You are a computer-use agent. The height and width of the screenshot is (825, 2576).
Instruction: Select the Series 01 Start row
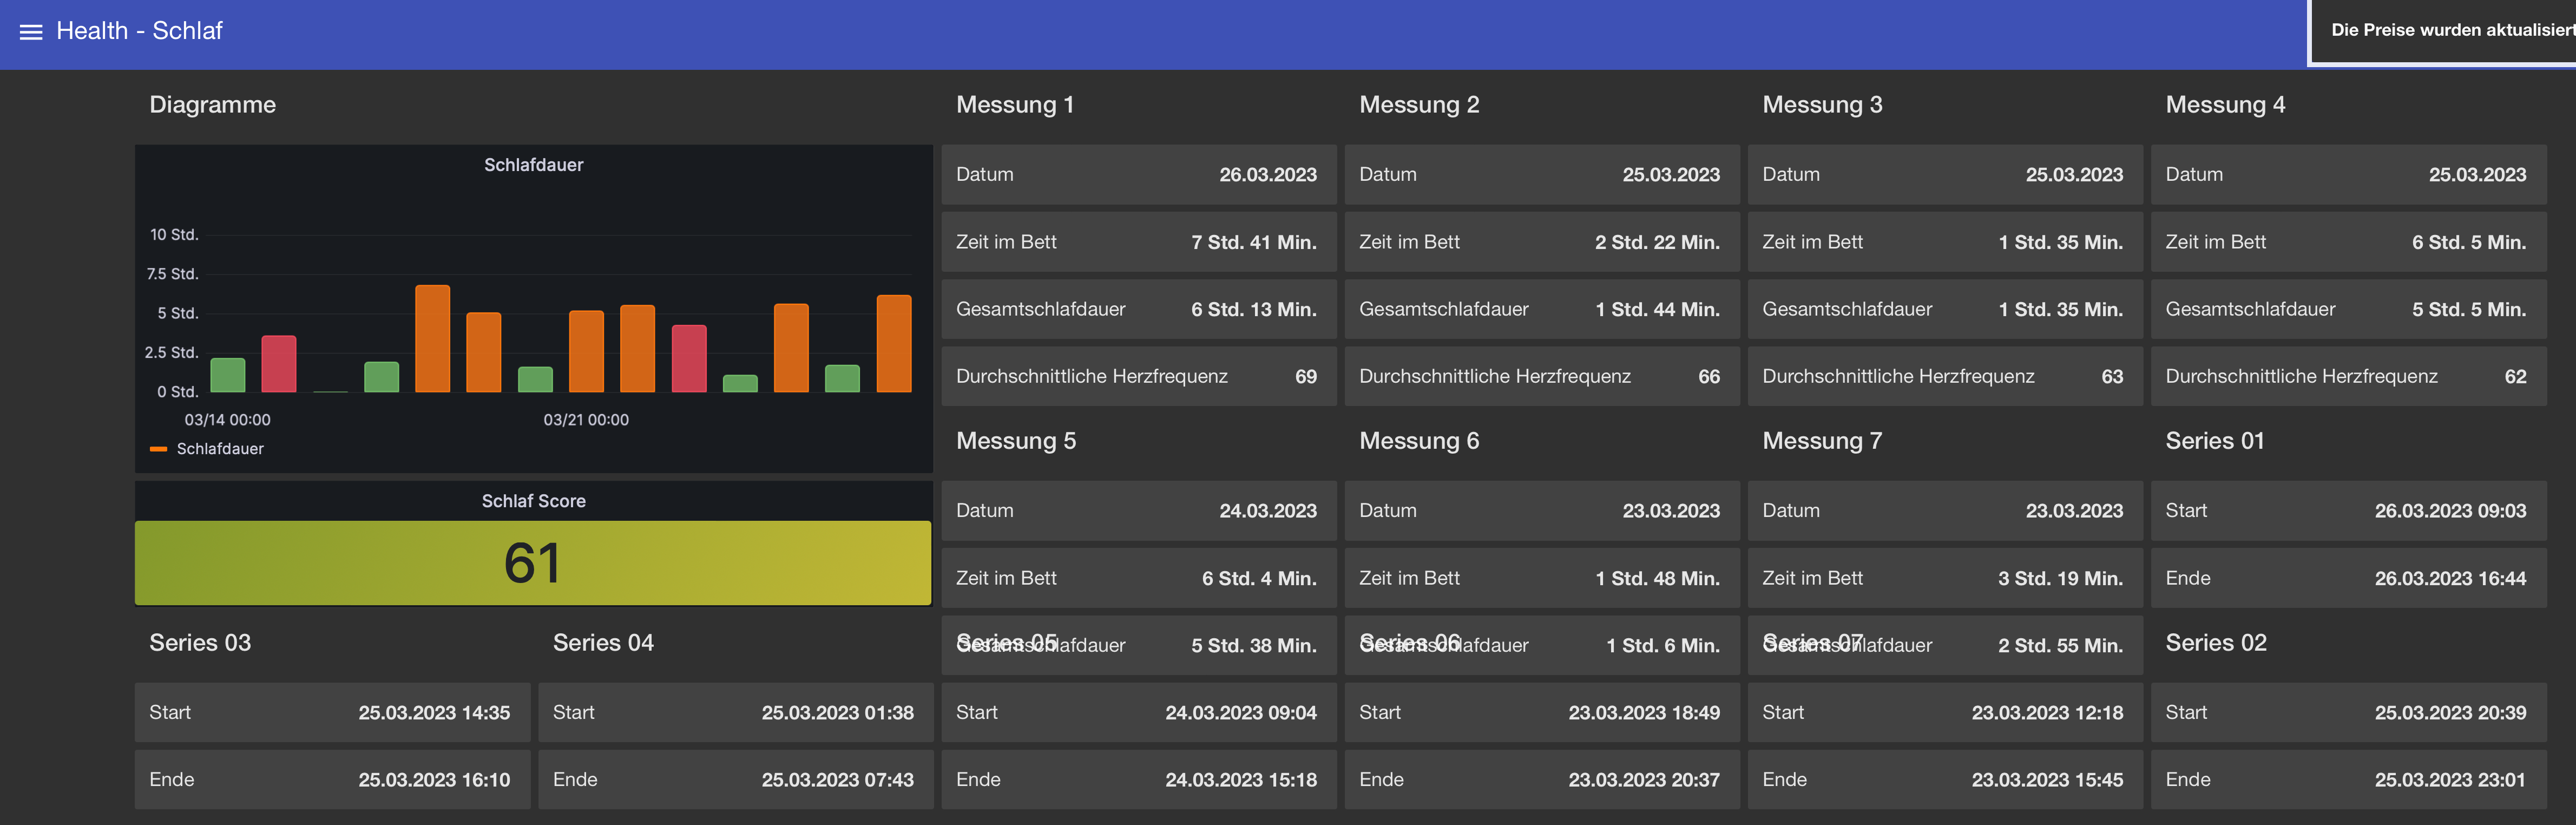(2347, 511)
